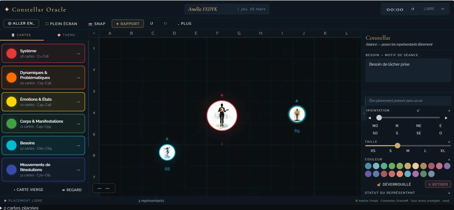Switch to the Cartes tab

(x=22, y=35)
